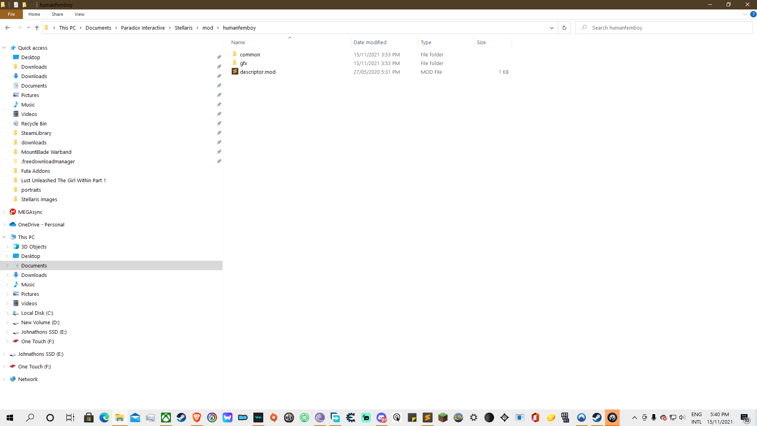
Task: Expand the MEGAsync tree node
Action: (4, 212)
